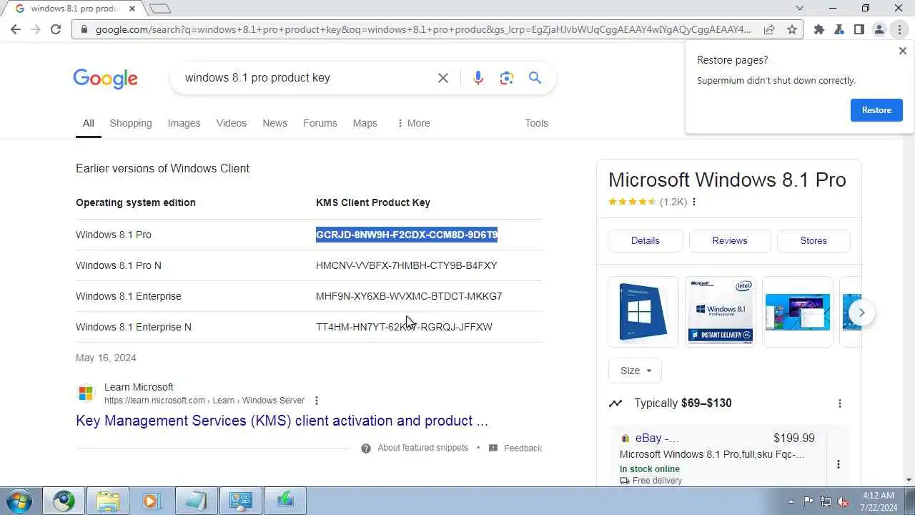Click the browser back arrow

tap(16, 29)
